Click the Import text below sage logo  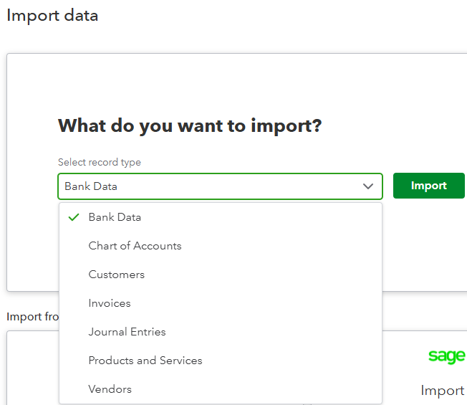(442, 391)
